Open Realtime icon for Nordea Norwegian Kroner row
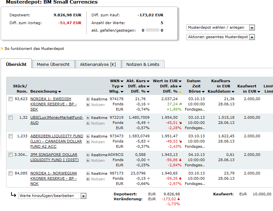Viewport: 273px width, 211px height. pos(88,173)
